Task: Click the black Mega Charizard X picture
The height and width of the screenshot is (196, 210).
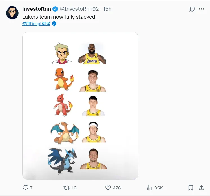Action: 62,160
